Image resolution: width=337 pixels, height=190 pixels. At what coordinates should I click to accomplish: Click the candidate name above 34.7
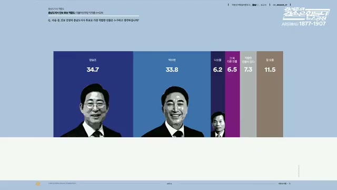click(93, 60)
